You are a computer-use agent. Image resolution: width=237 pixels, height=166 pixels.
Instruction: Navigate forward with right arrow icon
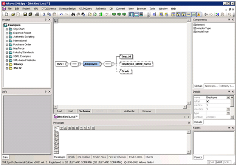coord(211,14)
